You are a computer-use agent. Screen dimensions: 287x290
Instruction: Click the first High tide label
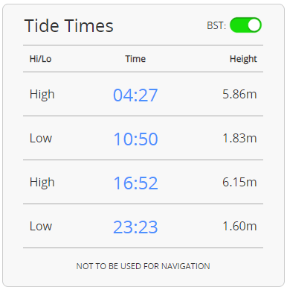click(42, 95)
